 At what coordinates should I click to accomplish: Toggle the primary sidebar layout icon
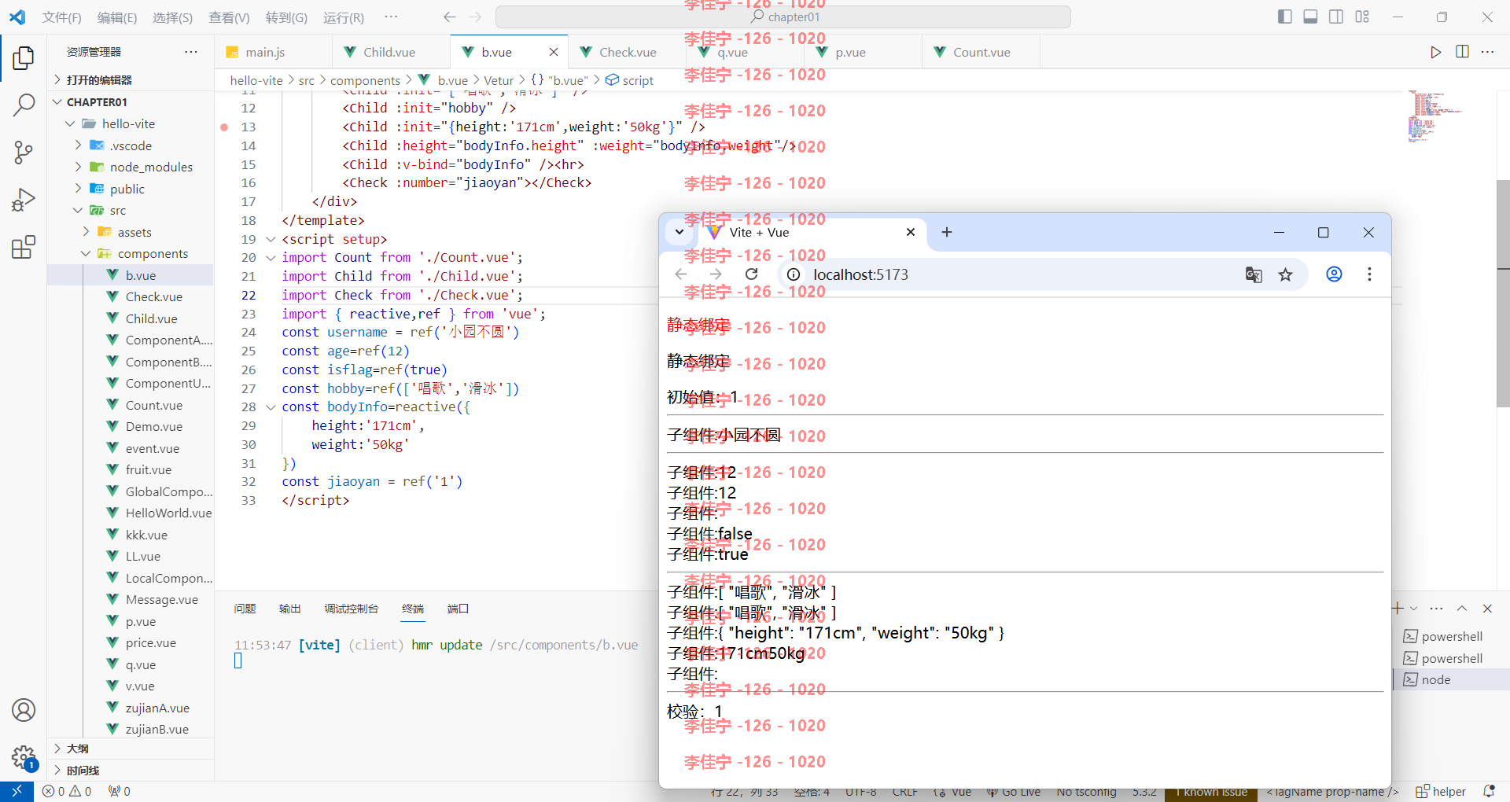(1285, 17)
